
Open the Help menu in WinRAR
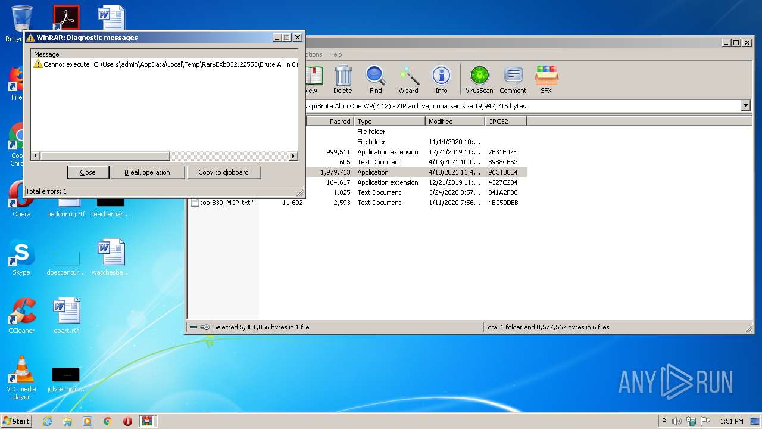tap(336, 54)
